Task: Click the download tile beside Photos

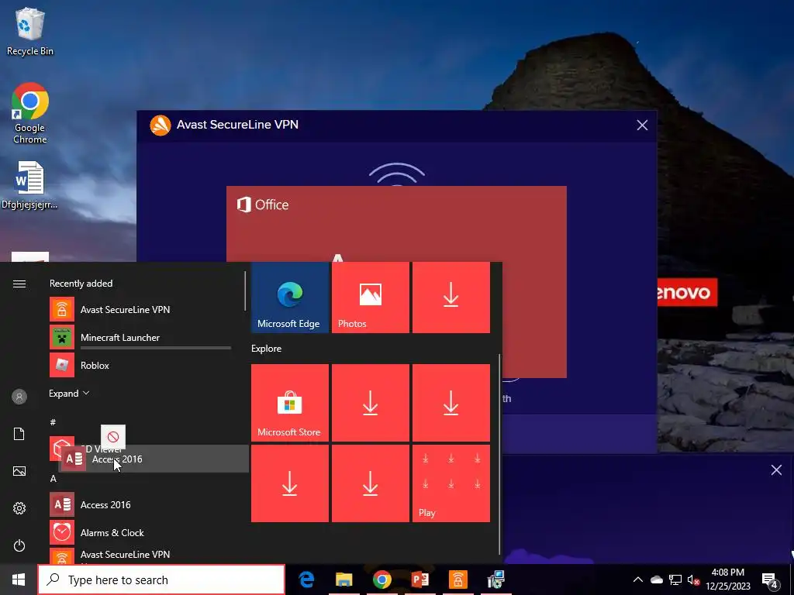Action: [451, 297]
